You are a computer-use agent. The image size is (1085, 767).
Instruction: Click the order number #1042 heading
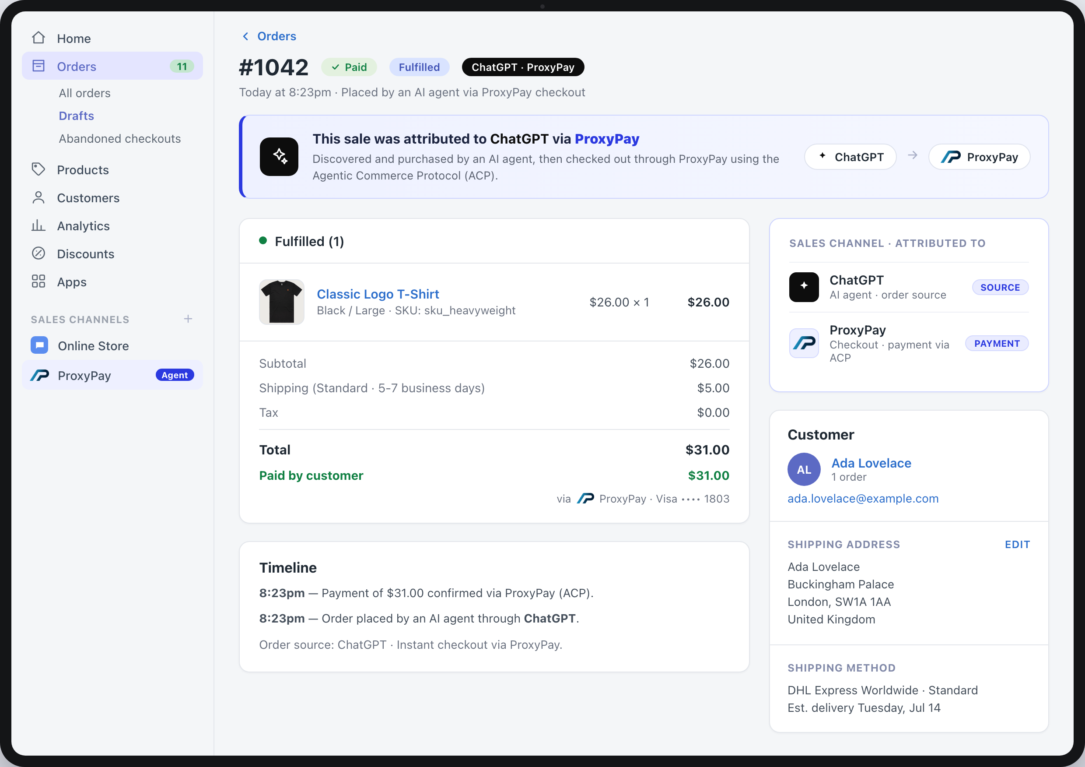(273, 67)
